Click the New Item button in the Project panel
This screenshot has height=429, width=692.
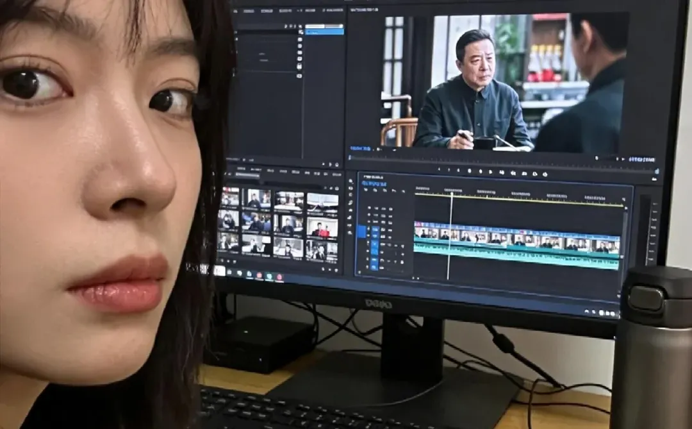(329, 269)
